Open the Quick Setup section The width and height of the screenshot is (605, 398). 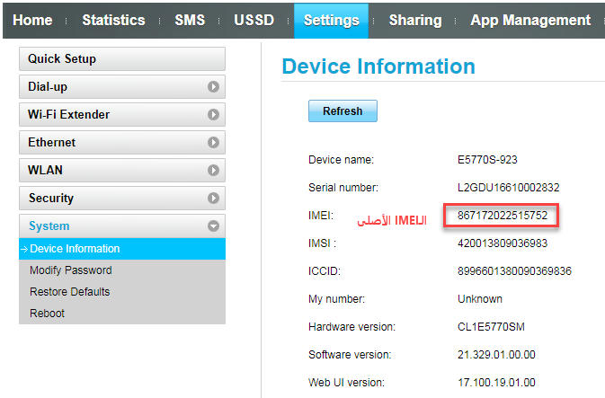pyautogui.click(x=122, y=59)
